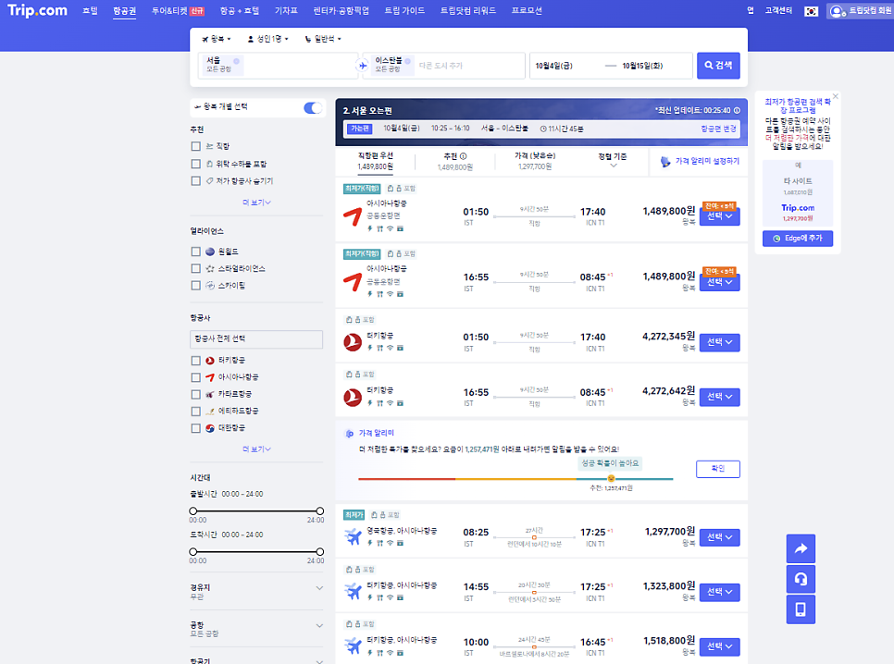Check the 터키항공 airline filter

tap(195, 361)
